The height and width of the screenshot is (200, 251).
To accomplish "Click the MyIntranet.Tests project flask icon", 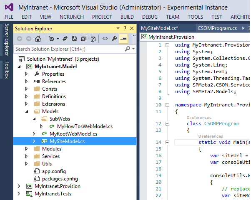I will click(29, 194).
